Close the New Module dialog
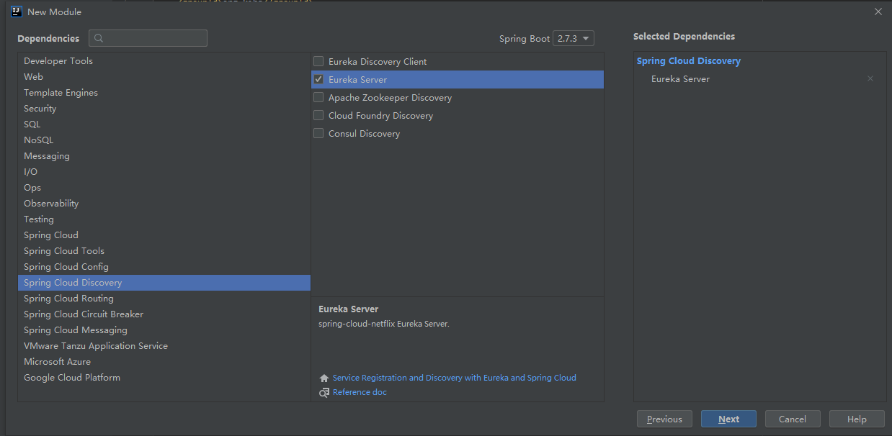Viewport: 892px width, 436px height. pos(878,12)
